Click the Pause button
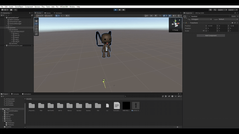239x134 pixels. (119, 10)
